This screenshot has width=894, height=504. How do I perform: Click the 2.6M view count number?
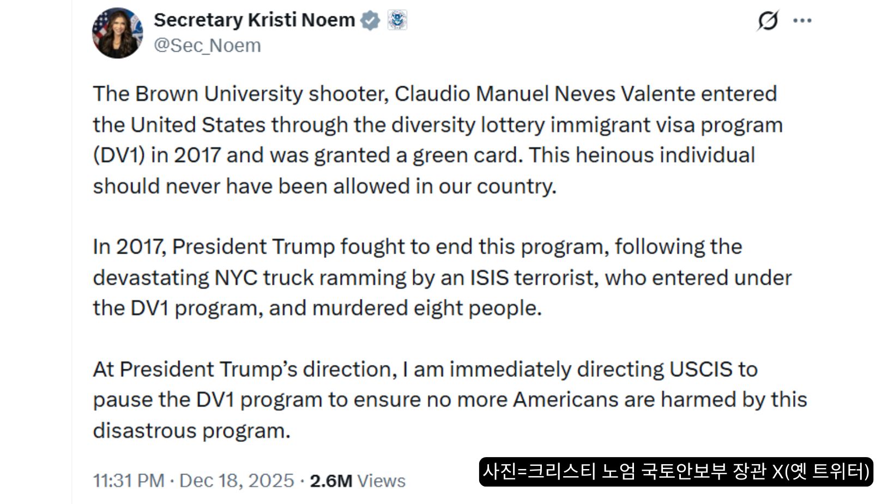tap(331, 481)
